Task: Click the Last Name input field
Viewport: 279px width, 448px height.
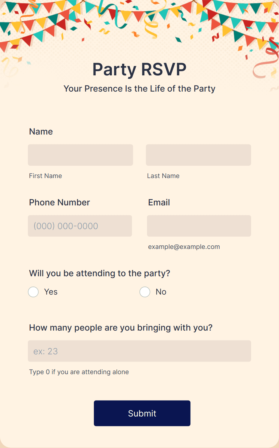Action: coord(198,155)
